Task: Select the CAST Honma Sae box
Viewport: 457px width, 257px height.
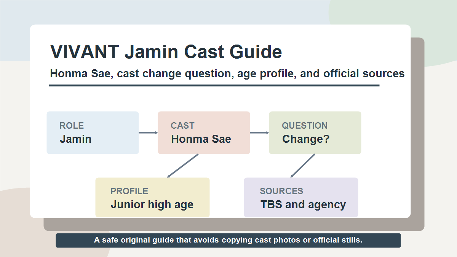Action: click(x=204, y=132)
